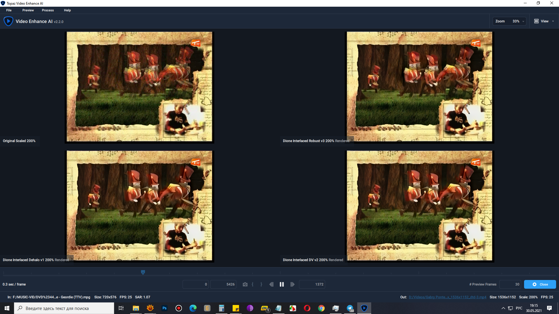Open the Calculator from the taskbar
The width and height of the screenshot is (559, 314).
pos(222,308)
